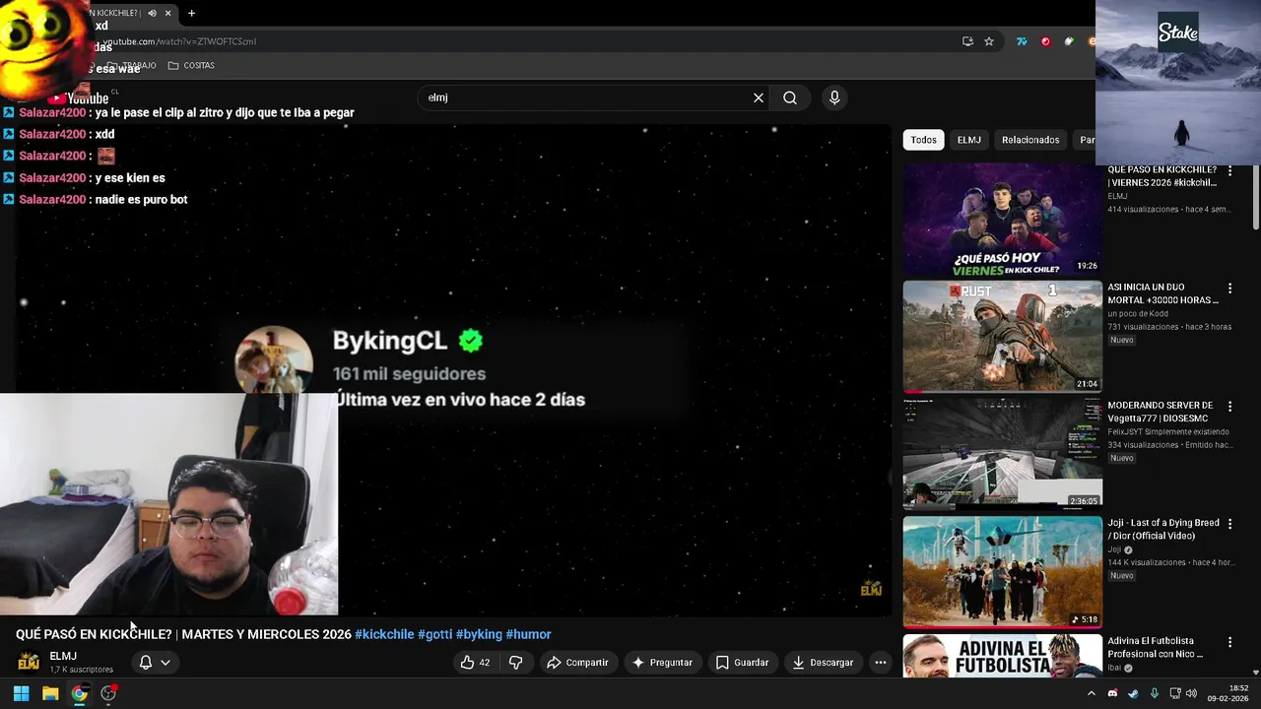Open Google Chrome on the taskbar
1261x709 pixels.
tap(79, 693)
